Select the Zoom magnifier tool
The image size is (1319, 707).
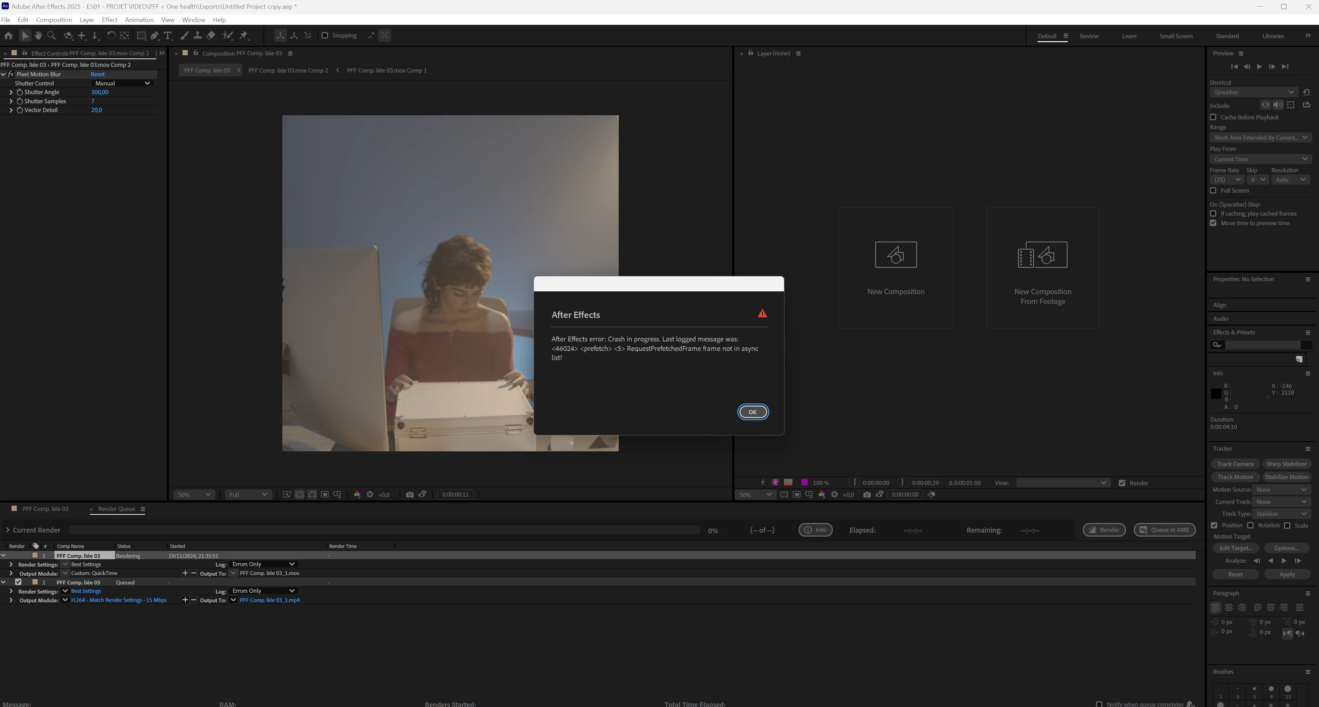click(51, 35)
